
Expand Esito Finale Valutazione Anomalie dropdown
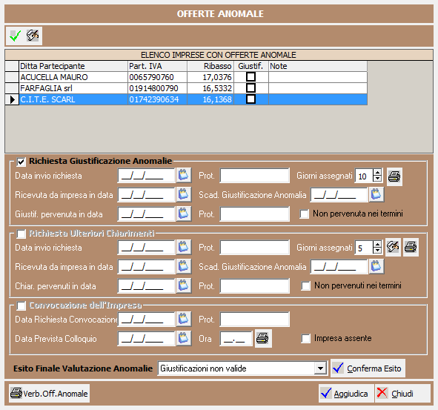coord(320,368)
